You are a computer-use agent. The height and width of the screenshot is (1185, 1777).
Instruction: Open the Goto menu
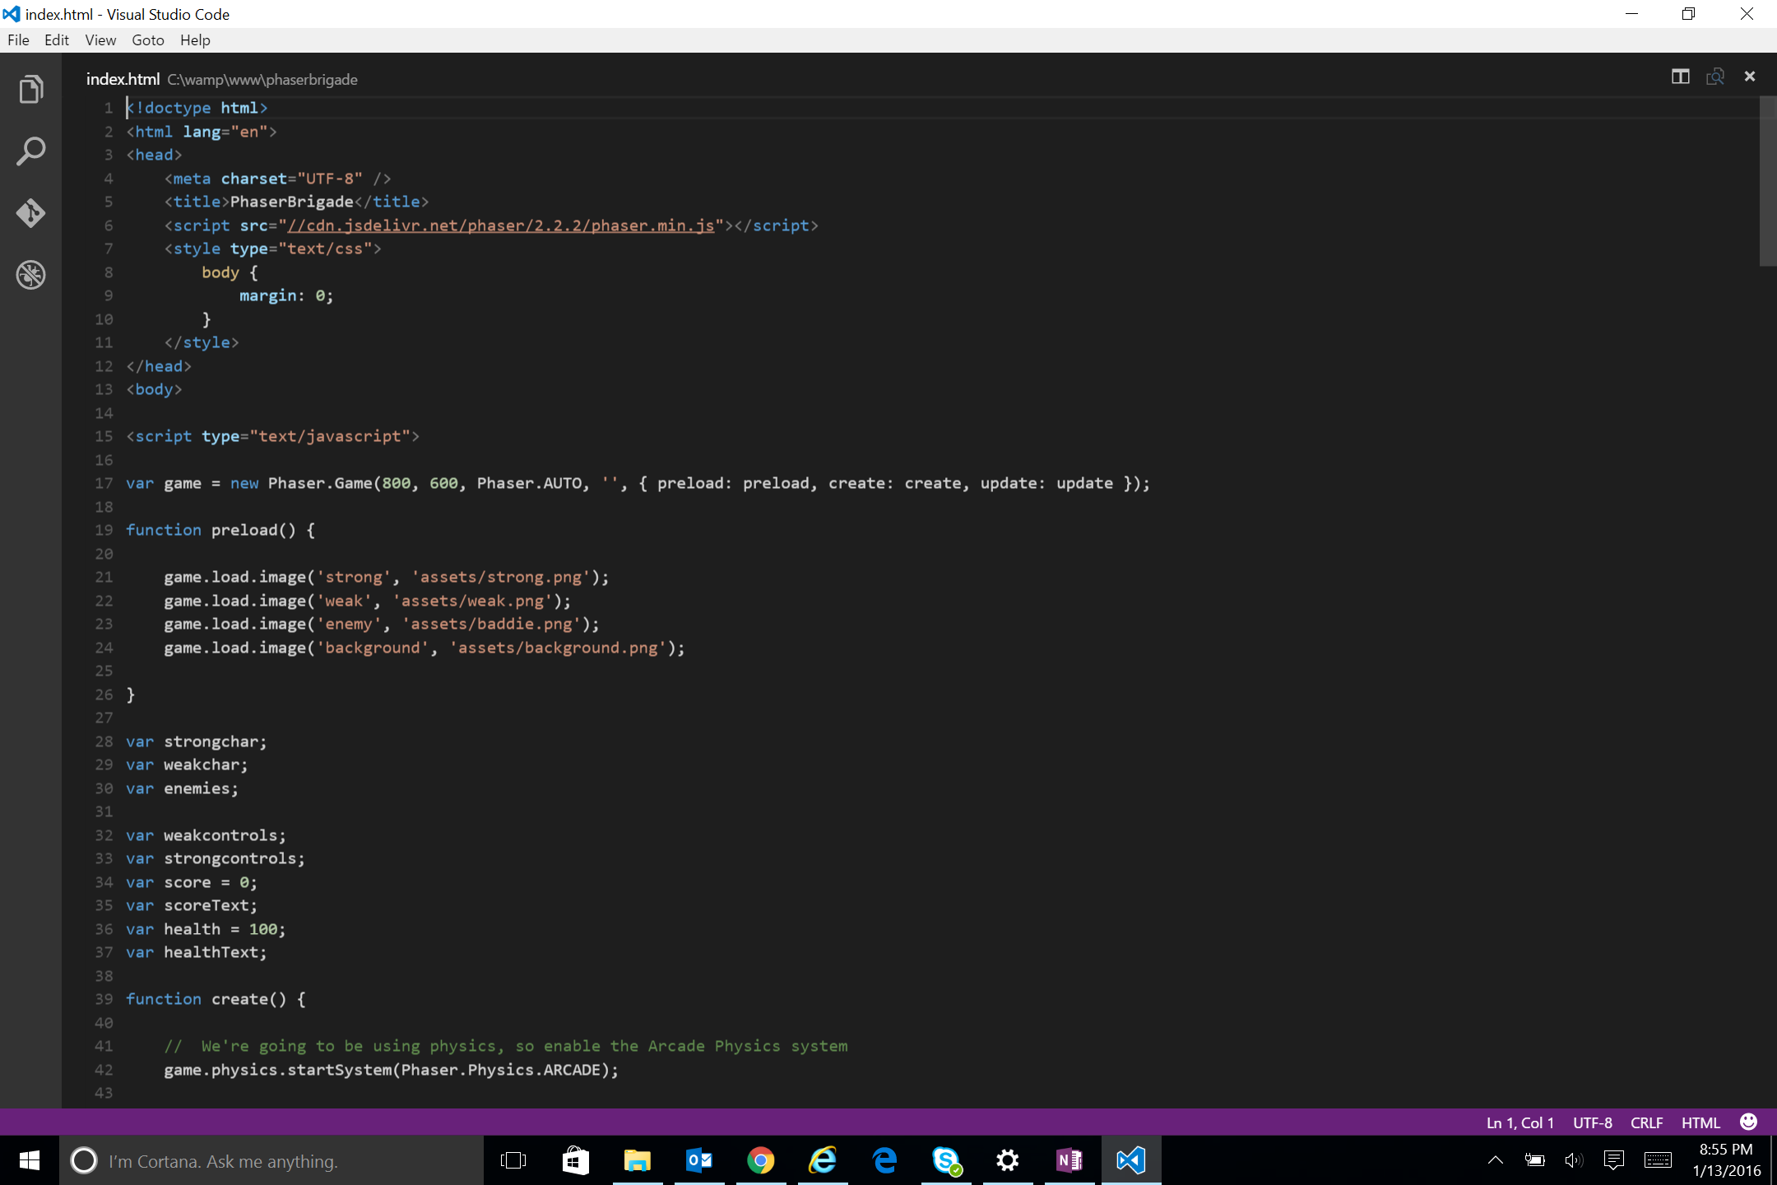pyautogui.click(x=148, y=40)
